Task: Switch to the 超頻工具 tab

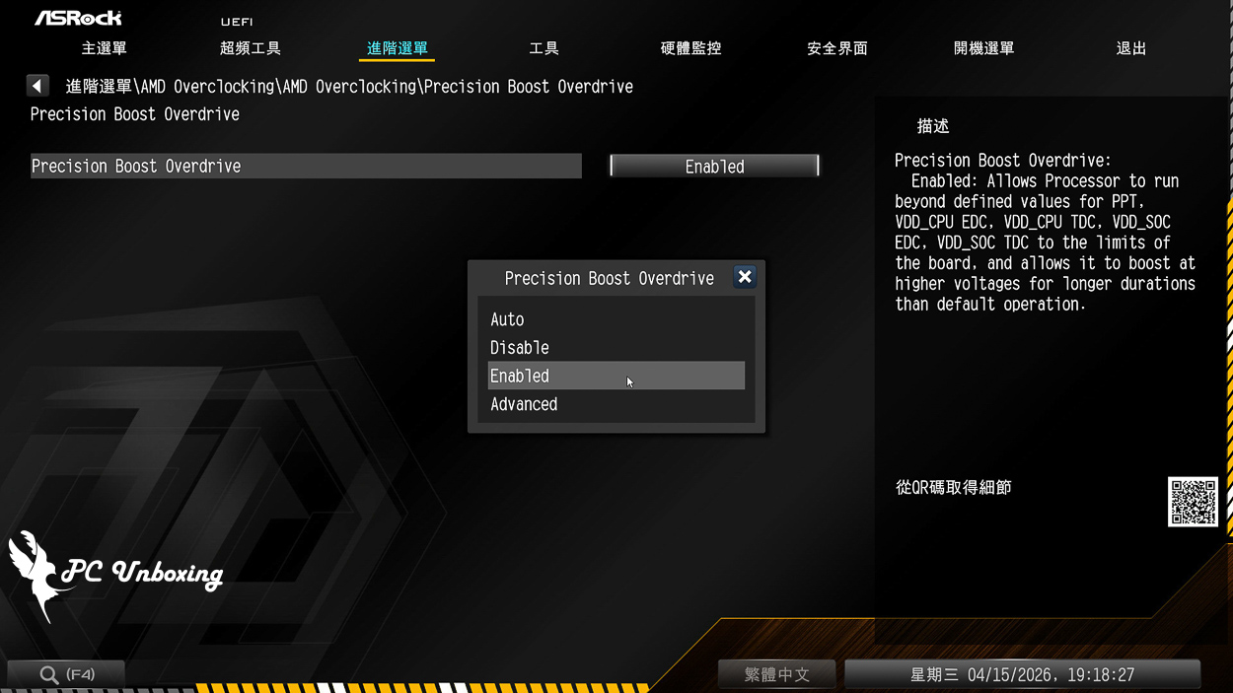Action: (x=251, y=48)
